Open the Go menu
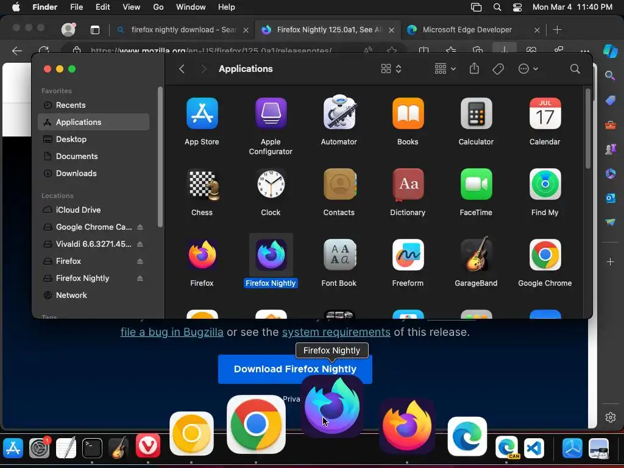The image size is (624, 468). coord(158,7)
